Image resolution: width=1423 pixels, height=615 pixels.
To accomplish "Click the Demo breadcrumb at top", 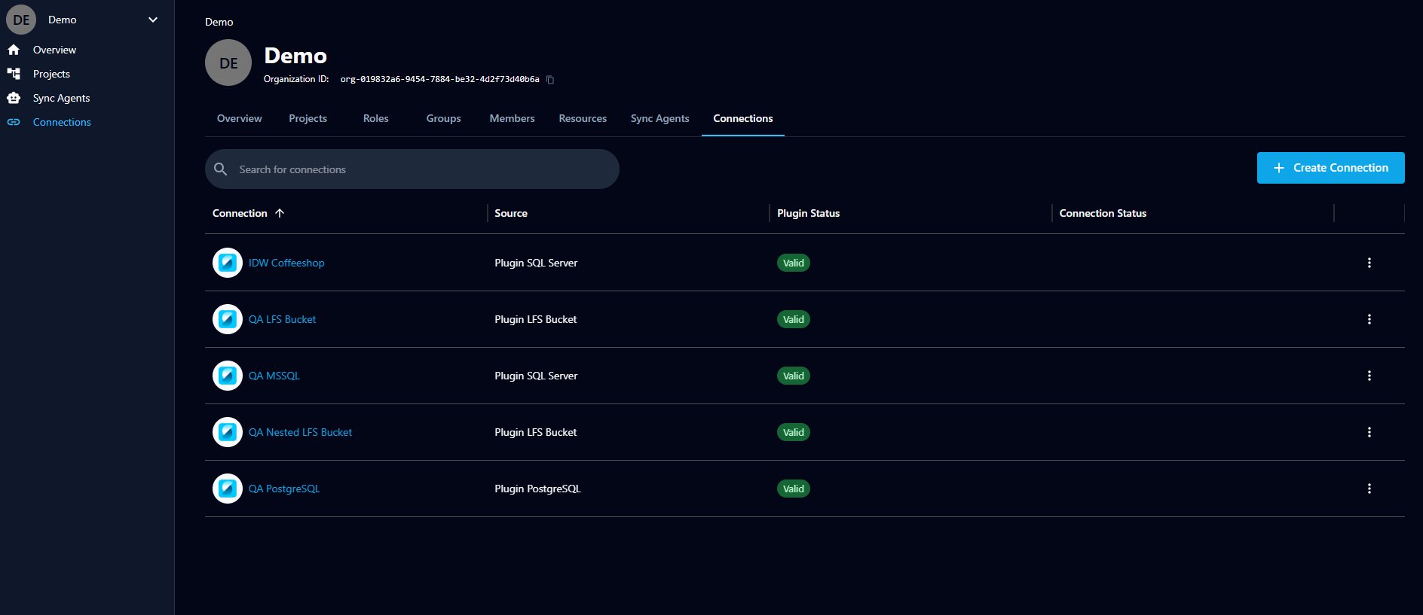I will (219, 22).
